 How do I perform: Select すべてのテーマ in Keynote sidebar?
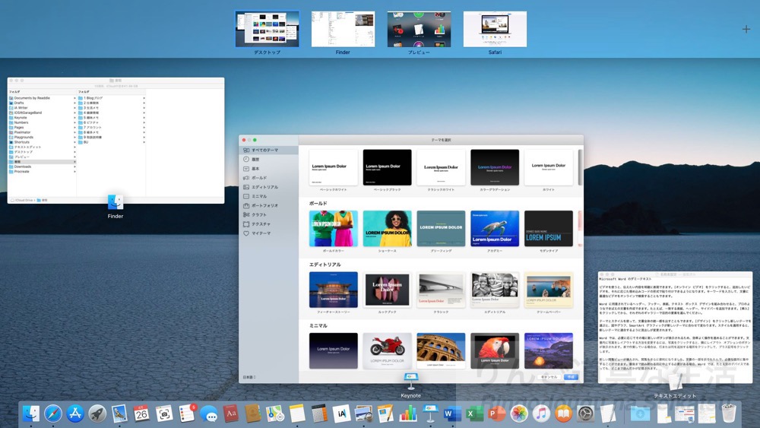point(268,151)
